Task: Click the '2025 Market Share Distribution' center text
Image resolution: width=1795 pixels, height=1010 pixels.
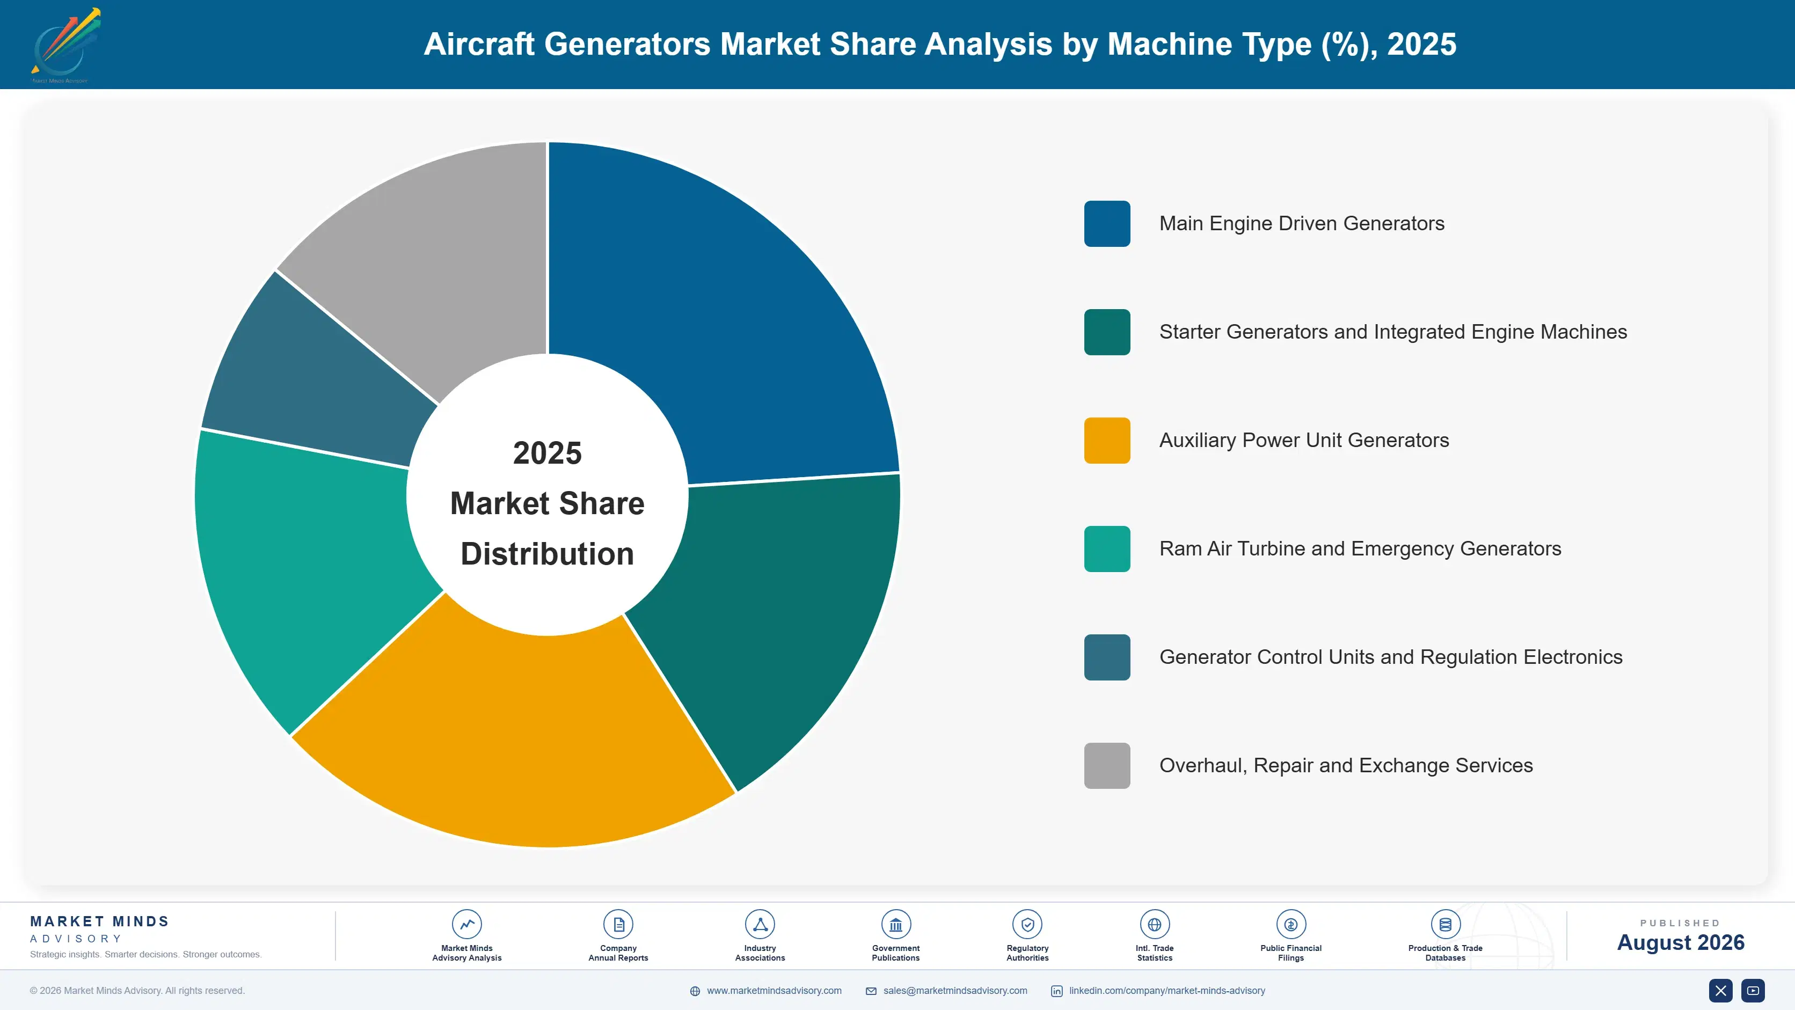Action: coord(548,503)
